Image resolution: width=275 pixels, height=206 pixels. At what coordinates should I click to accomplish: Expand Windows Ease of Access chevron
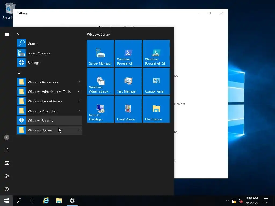(x=79, y=101)
